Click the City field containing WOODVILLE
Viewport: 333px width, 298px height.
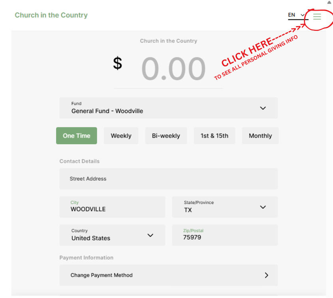point(112,207)
